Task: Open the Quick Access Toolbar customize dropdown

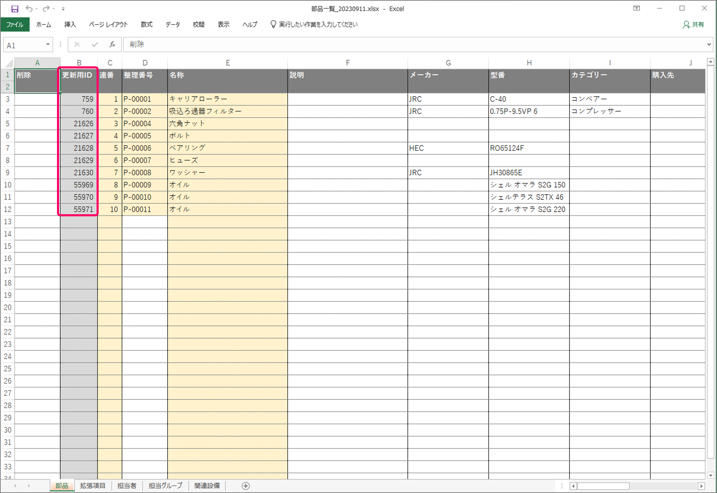Action: (x=63, y=8)
